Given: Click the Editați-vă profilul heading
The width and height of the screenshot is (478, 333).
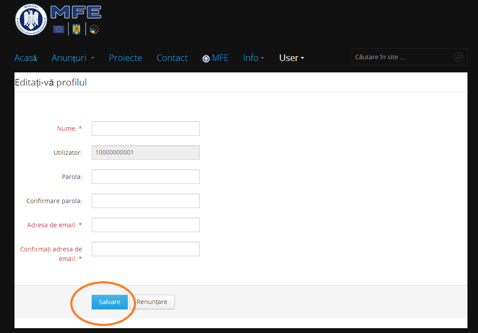Looking at the screenshot, I should pyautogui.click(x=51, y=82).
